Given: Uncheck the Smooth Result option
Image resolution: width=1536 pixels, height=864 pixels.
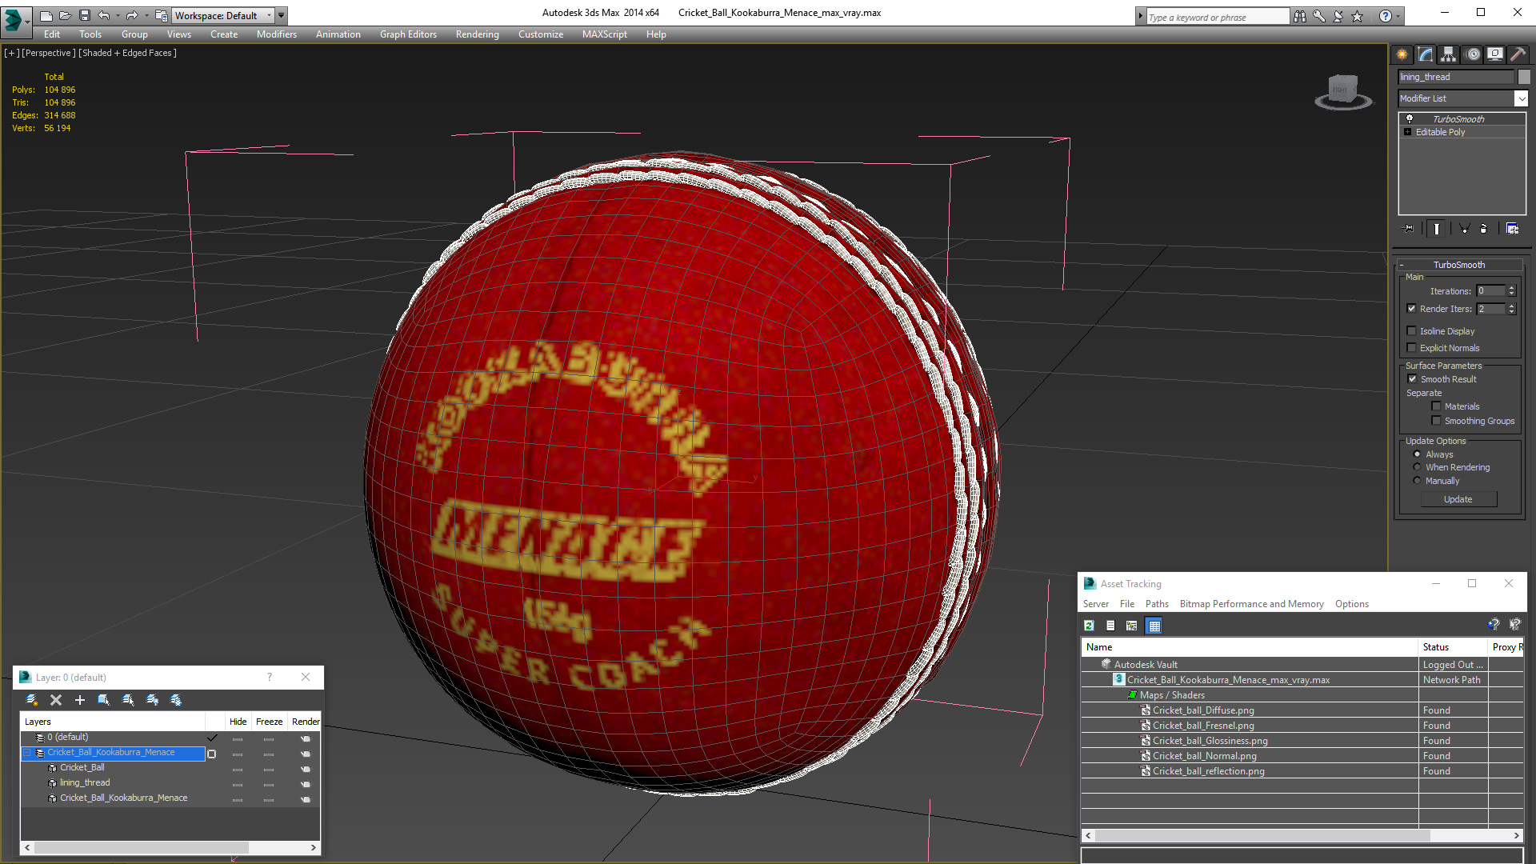Looking at the screenshot, I should tap(1412, 379).
